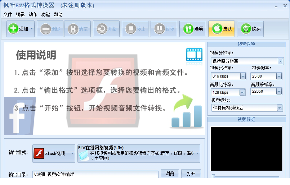Screen dimensions: 290x185
Task: Click the Clear (清空) toolbar icon
Action: pyautogui.click(x=73, y=29)
